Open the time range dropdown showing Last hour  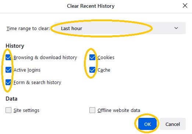click(x=120, y=28)
